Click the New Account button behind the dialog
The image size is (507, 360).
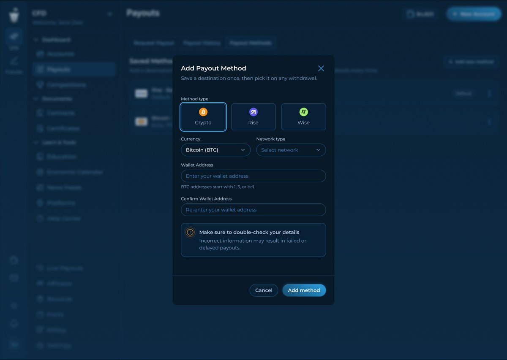tap(474, 14)
